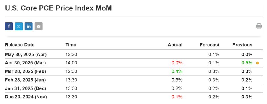Screen dimensions: 267x104
Task: Select the May 30, 2025 (Apr) row
Action: click(x=134, y=54)
